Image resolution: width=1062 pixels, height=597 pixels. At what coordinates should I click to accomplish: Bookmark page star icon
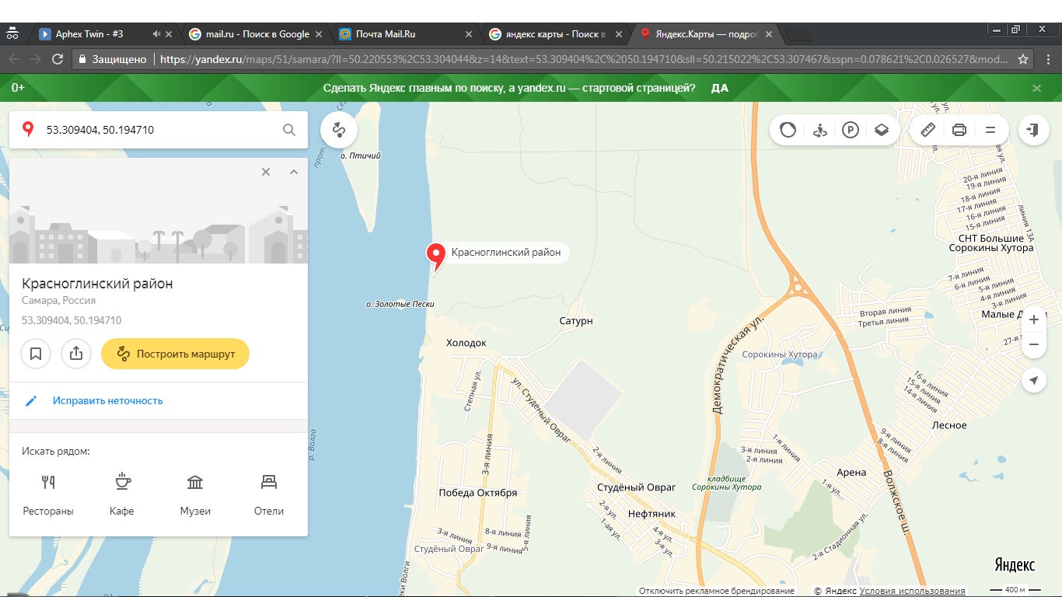[x=1023, y=59]
